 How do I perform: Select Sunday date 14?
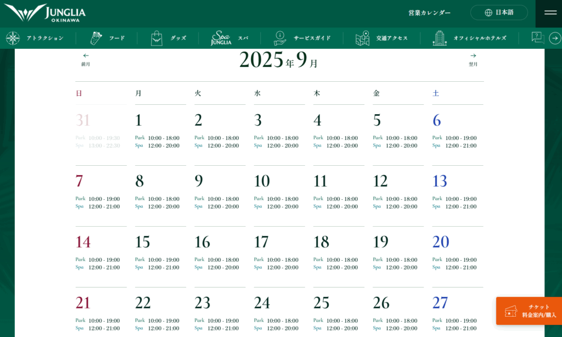click(83, 242)
